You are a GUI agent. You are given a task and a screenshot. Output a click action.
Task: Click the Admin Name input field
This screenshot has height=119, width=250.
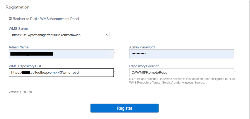pos(61,54)
